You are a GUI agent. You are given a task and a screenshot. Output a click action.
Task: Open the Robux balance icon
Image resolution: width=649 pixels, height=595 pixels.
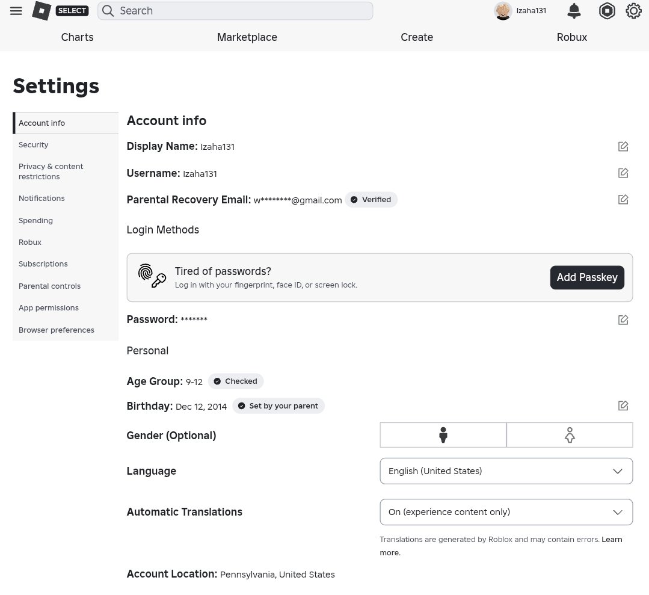(x=607, y=11)
